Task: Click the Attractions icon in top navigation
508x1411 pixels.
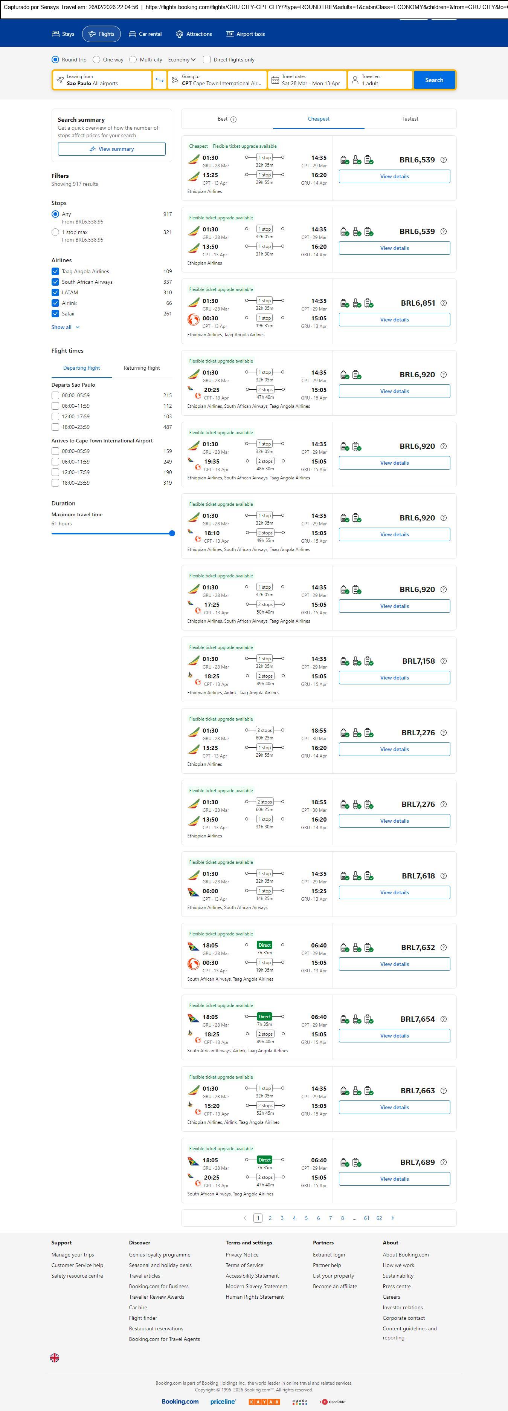Action: pos(180,34)
